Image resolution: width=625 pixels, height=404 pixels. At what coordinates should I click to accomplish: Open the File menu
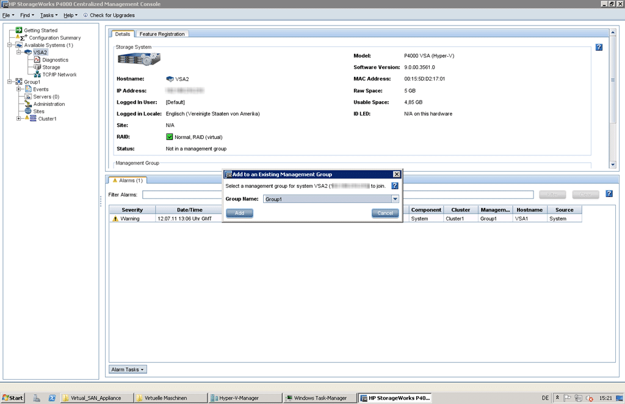point(8,15)
